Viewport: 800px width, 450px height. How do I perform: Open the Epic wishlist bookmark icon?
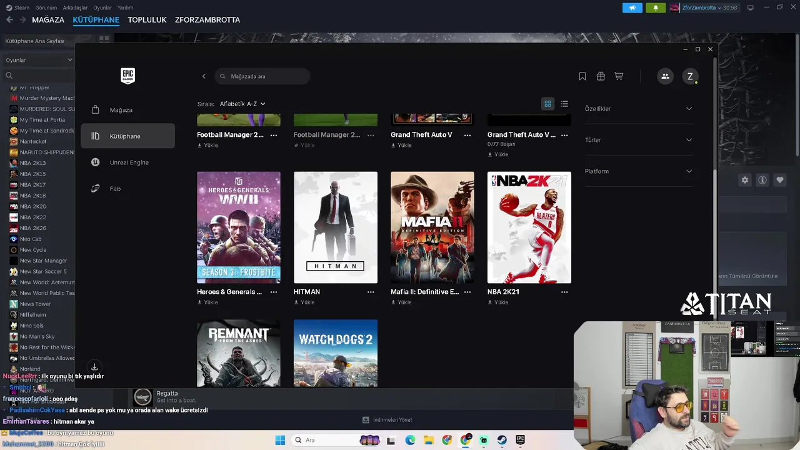[582, 76]
